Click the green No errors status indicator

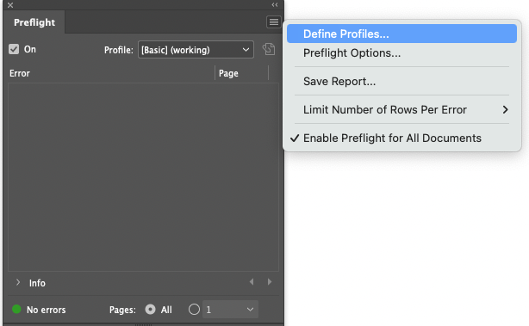pyautogui.click(x=16, y=309)
